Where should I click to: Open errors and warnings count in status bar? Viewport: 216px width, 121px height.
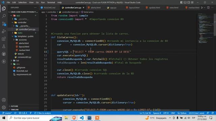[x=23, y=113]
